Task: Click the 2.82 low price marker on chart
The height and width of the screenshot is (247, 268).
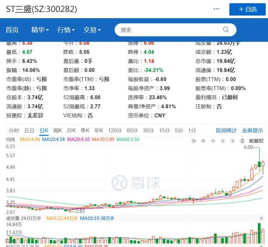Action: 80,211
